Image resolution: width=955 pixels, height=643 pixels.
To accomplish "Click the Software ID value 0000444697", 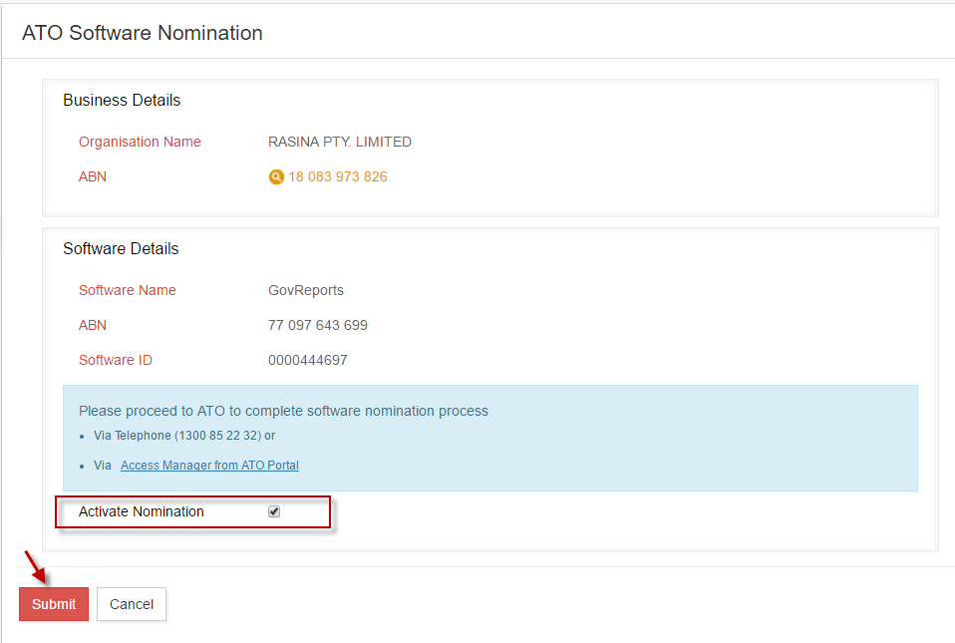I will click(x=308, y=360).
